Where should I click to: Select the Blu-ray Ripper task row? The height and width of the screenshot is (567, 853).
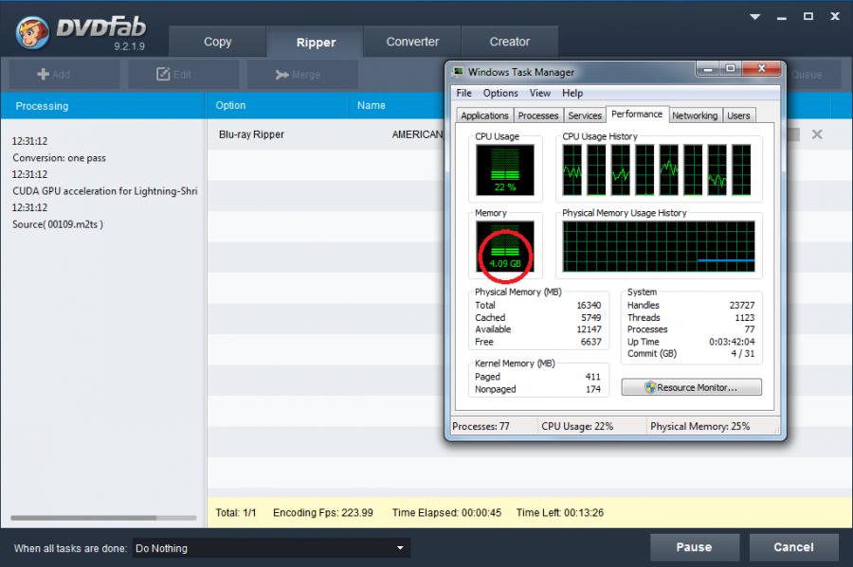coord(325,134)
